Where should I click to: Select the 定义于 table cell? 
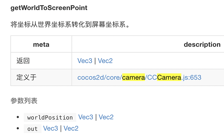(x=27, y=78)
